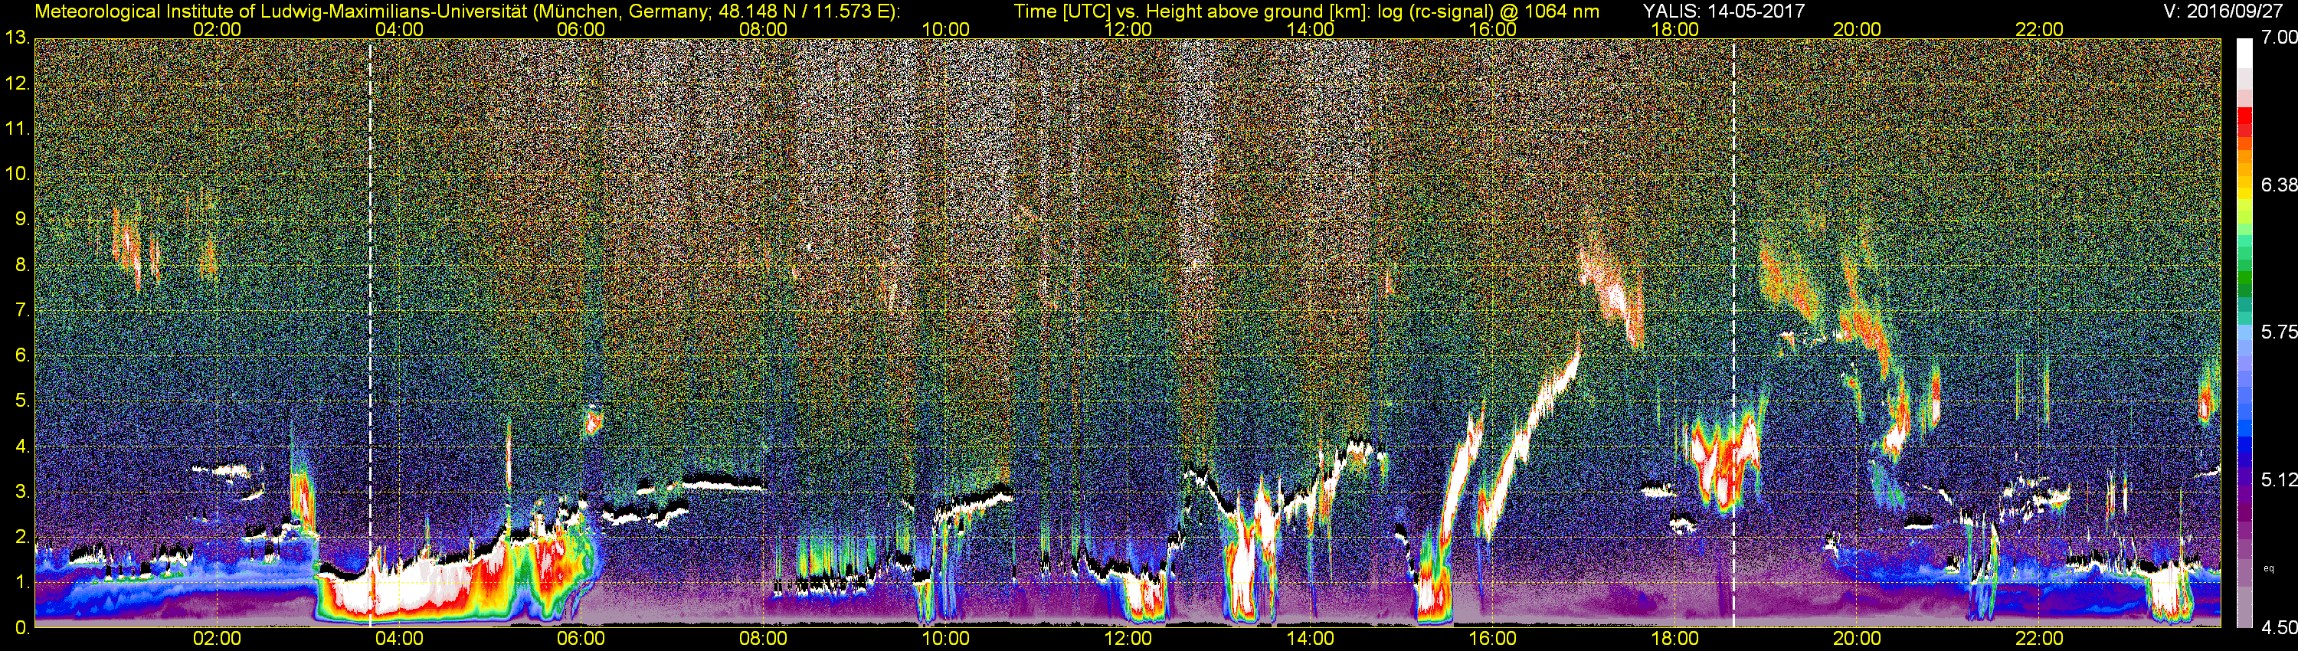Click the 'YALIS: 14-05-2017' label
This screenshot has width=2298, height=651.
click(x=1723, y=11)
